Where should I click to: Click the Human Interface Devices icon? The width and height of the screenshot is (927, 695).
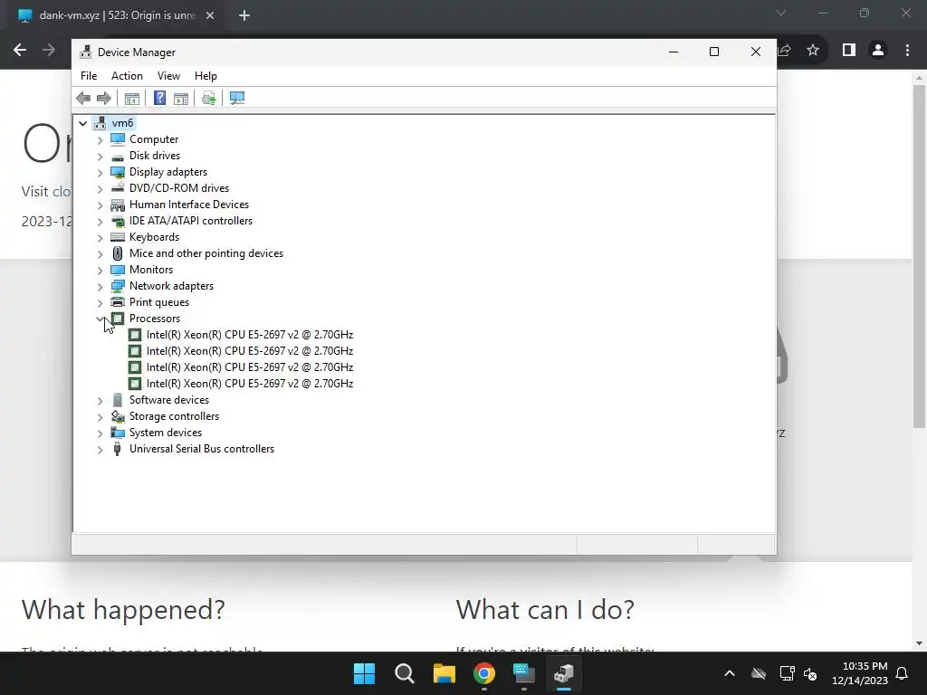pos(118,205)
